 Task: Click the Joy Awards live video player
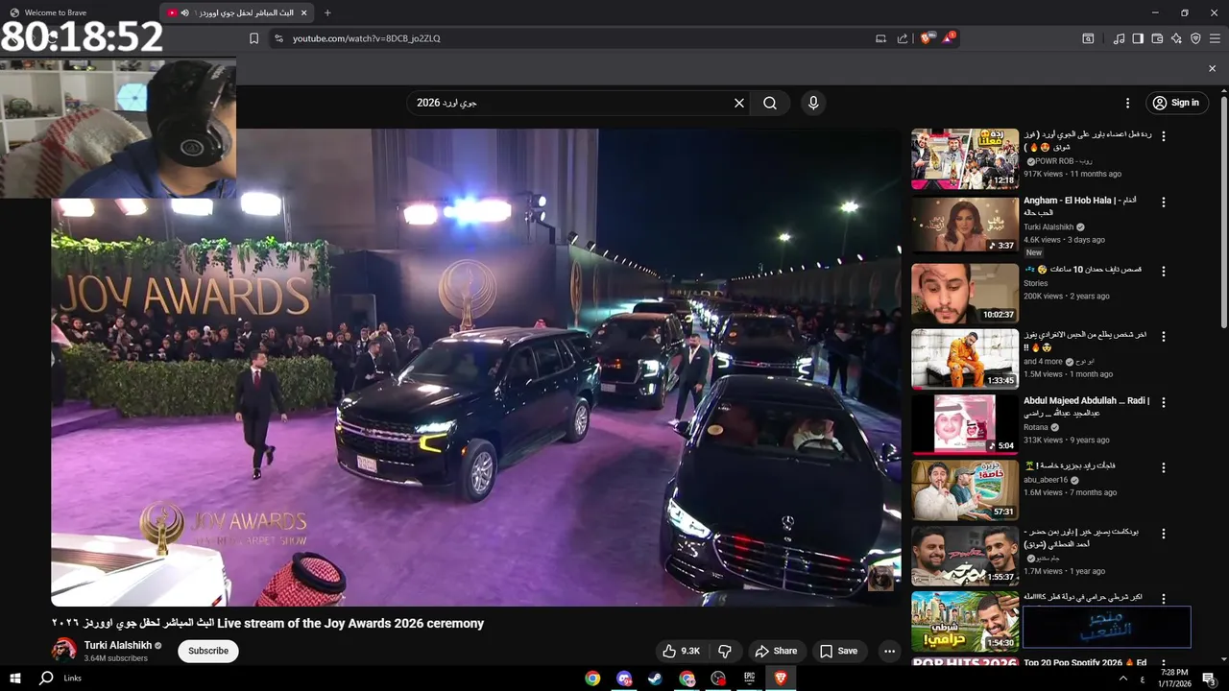coord(477,367)
